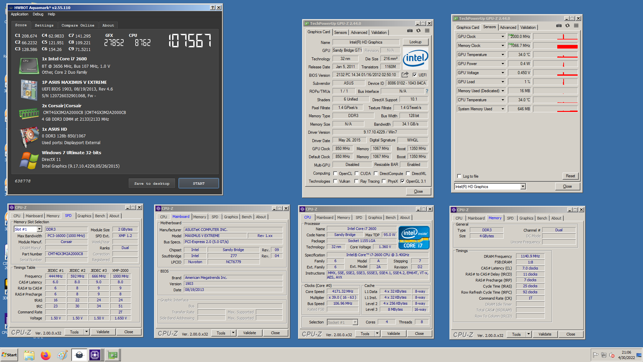Click the GPU-Z screenshot camera icon in Graphics Card window
Screen dimensions: 643x362
click(x=410, y=31)
